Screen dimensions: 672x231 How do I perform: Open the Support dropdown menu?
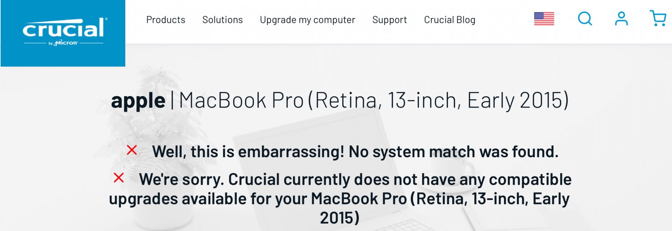pos(389,20)
